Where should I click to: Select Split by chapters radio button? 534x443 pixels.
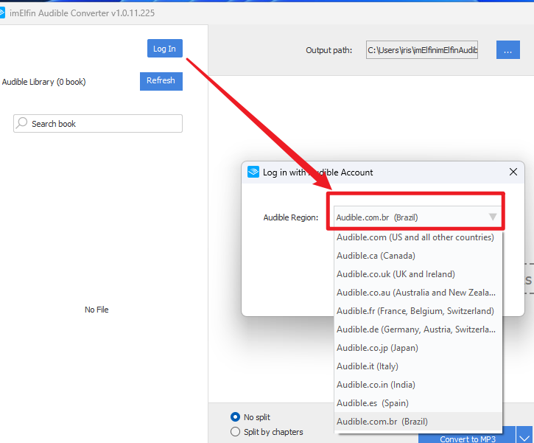(x=235, y=432)
